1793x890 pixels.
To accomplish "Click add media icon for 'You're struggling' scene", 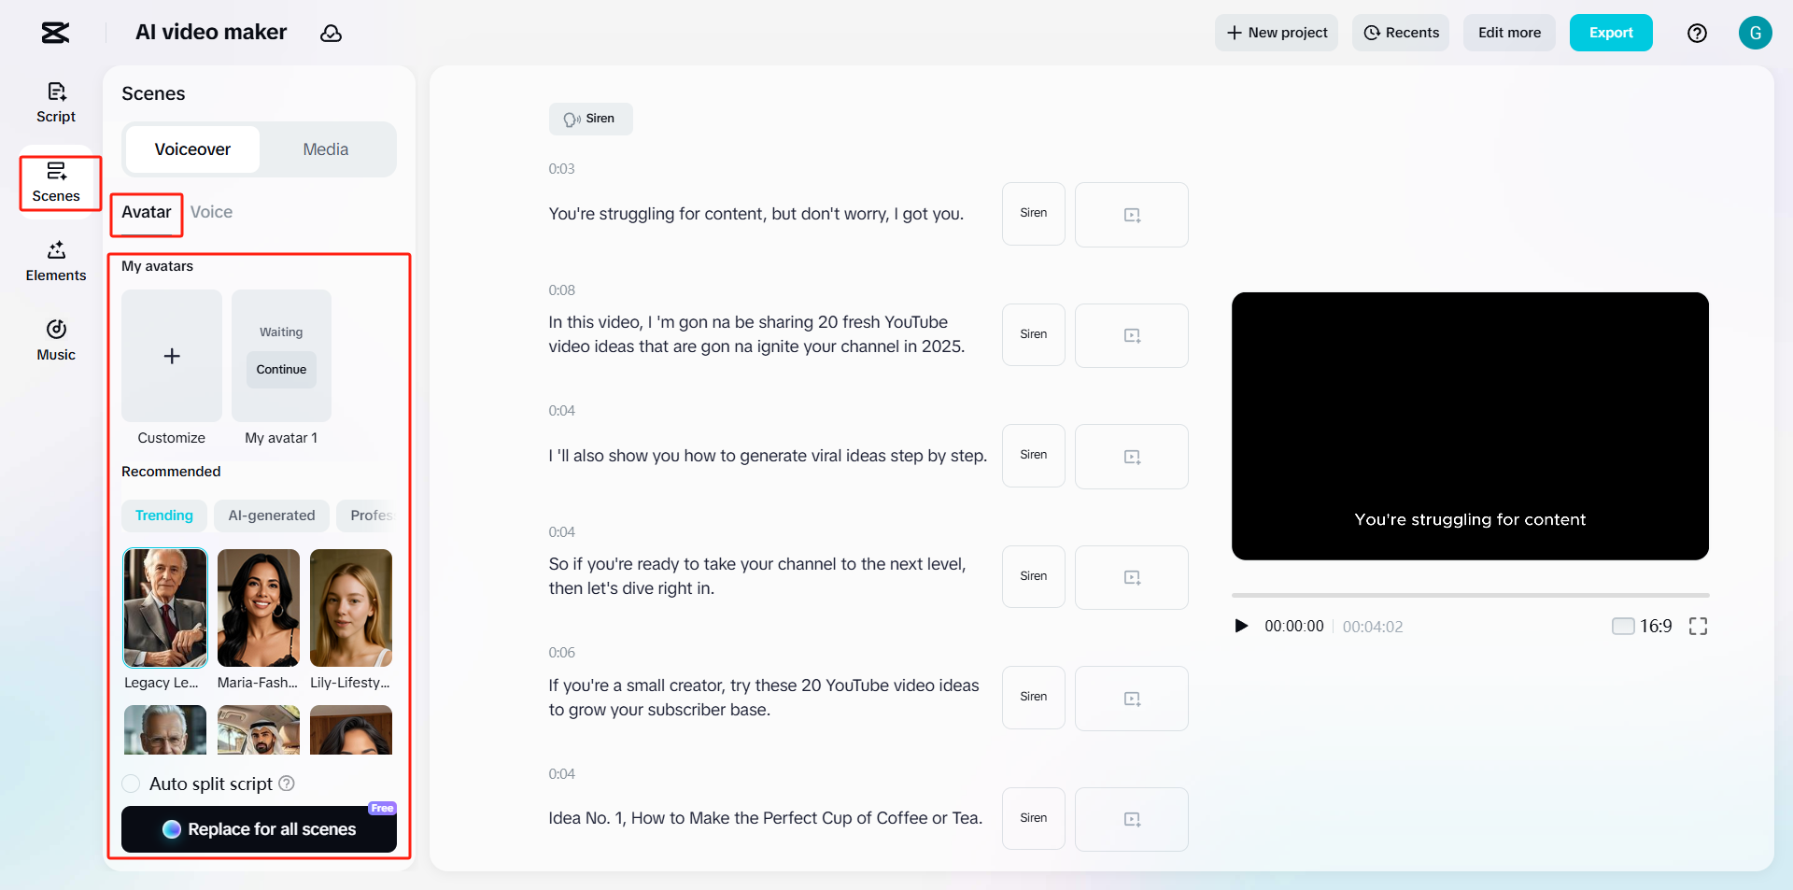I will coord(1132,215).
